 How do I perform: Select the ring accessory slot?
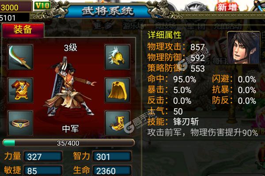pos(20,123)
